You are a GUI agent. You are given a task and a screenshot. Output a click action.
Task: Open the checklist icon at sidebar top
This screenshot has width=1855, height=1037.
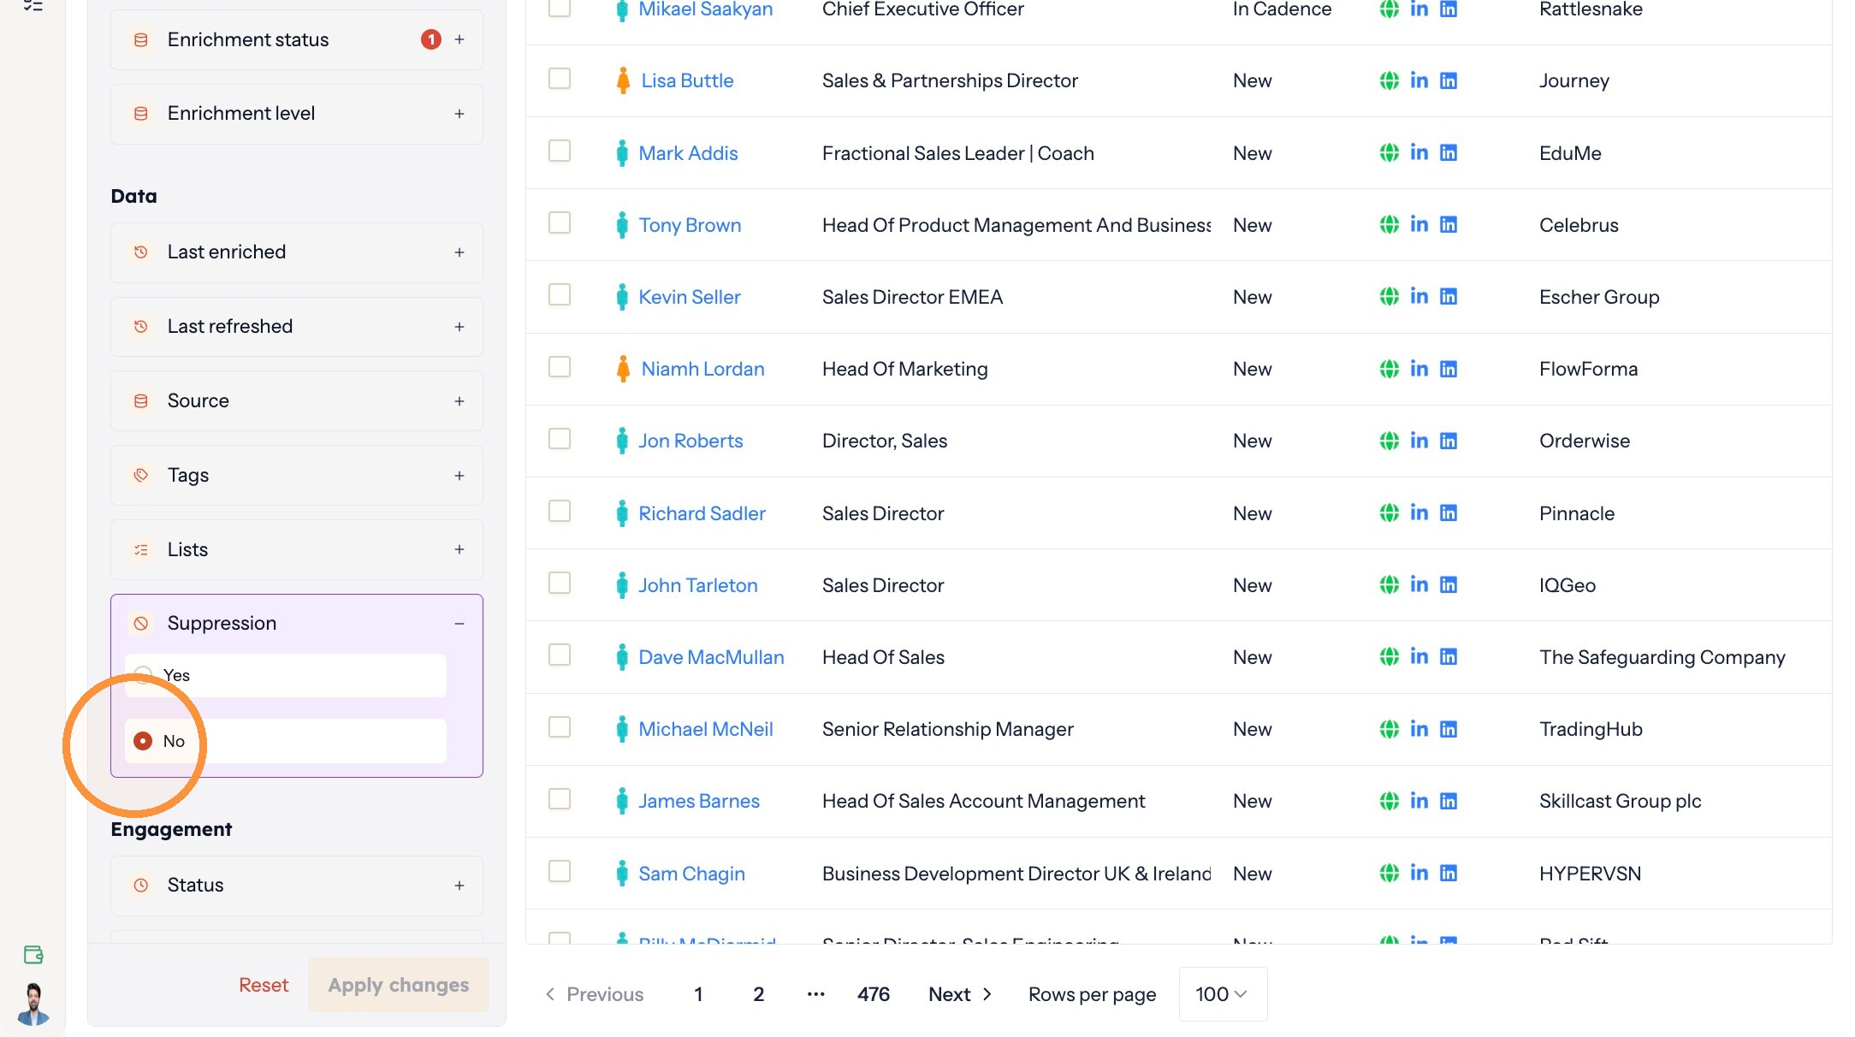(x=33, y=6)
